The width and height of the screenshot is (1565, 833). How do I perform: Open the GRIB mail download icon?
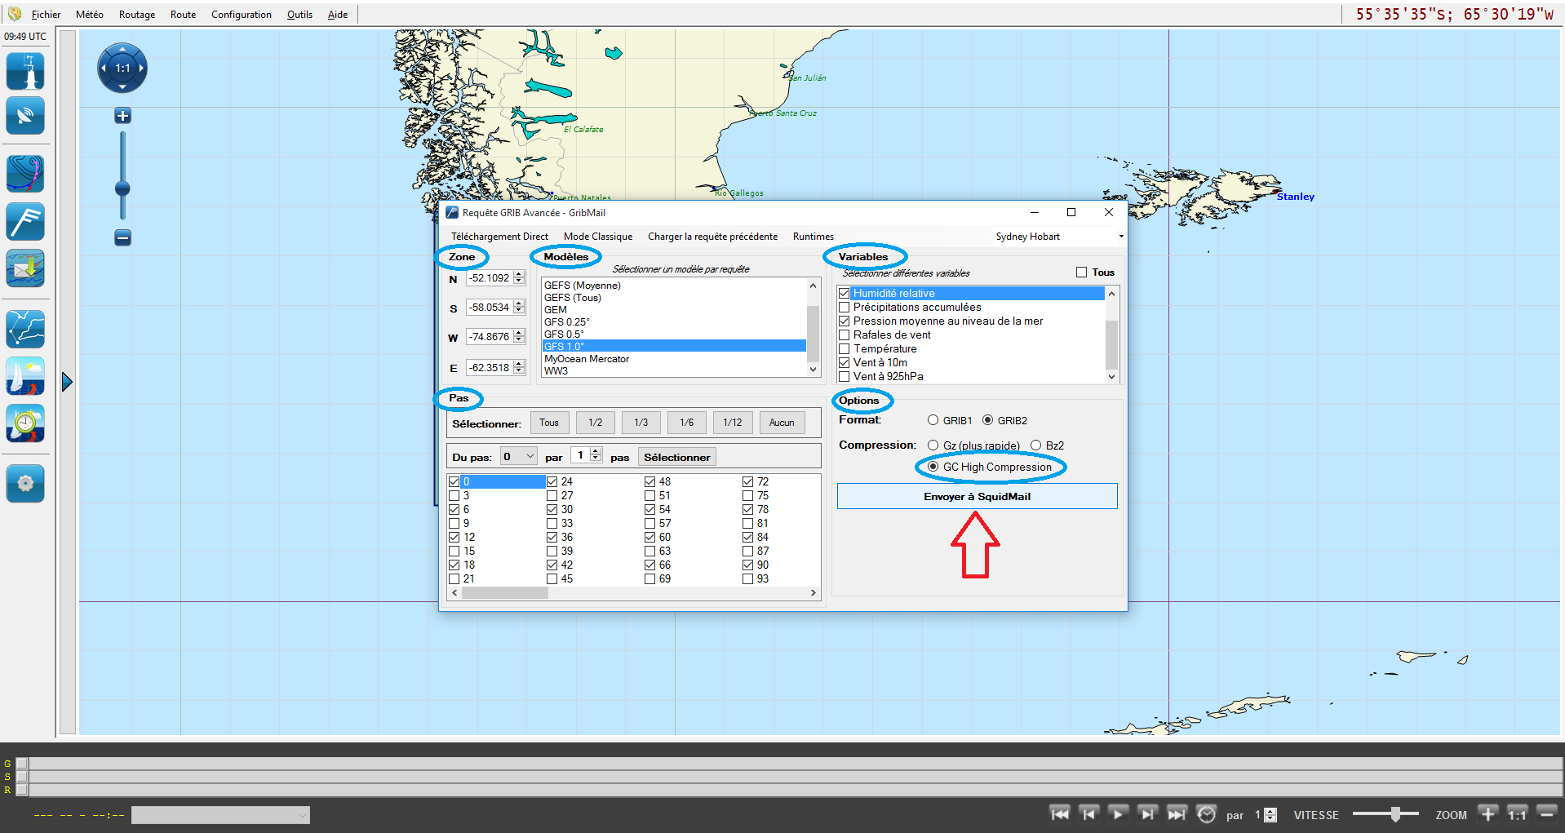pos(25,268)
